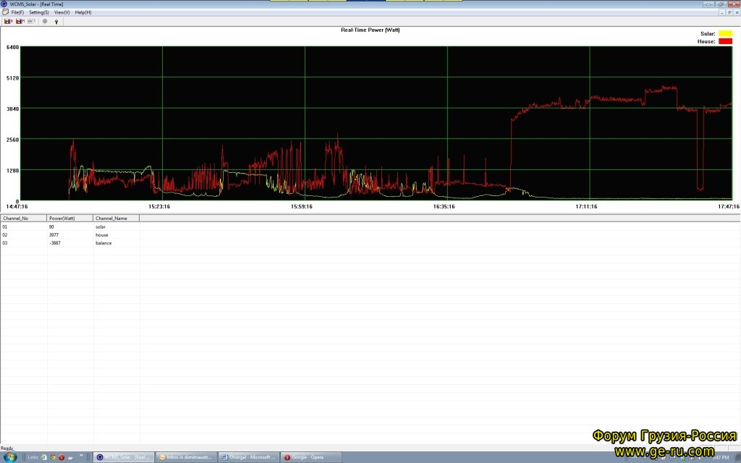Select channel 03 row number

(5, 243)
